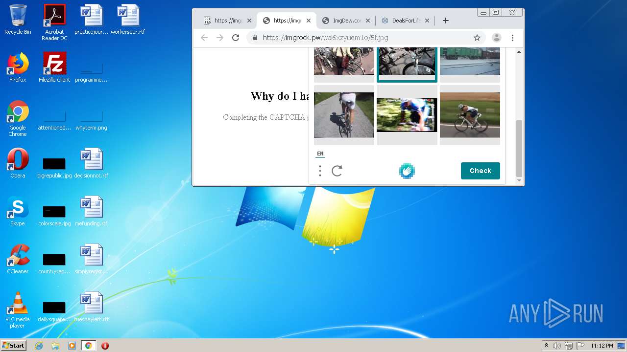
Task: Select the train cars image tile
Action: point(470,65)
